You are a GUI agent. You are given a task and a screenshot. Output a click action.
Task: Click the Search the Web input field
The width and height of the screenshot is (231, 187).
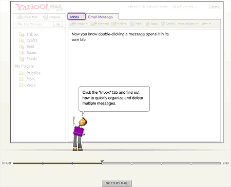[x=190, y=7]
